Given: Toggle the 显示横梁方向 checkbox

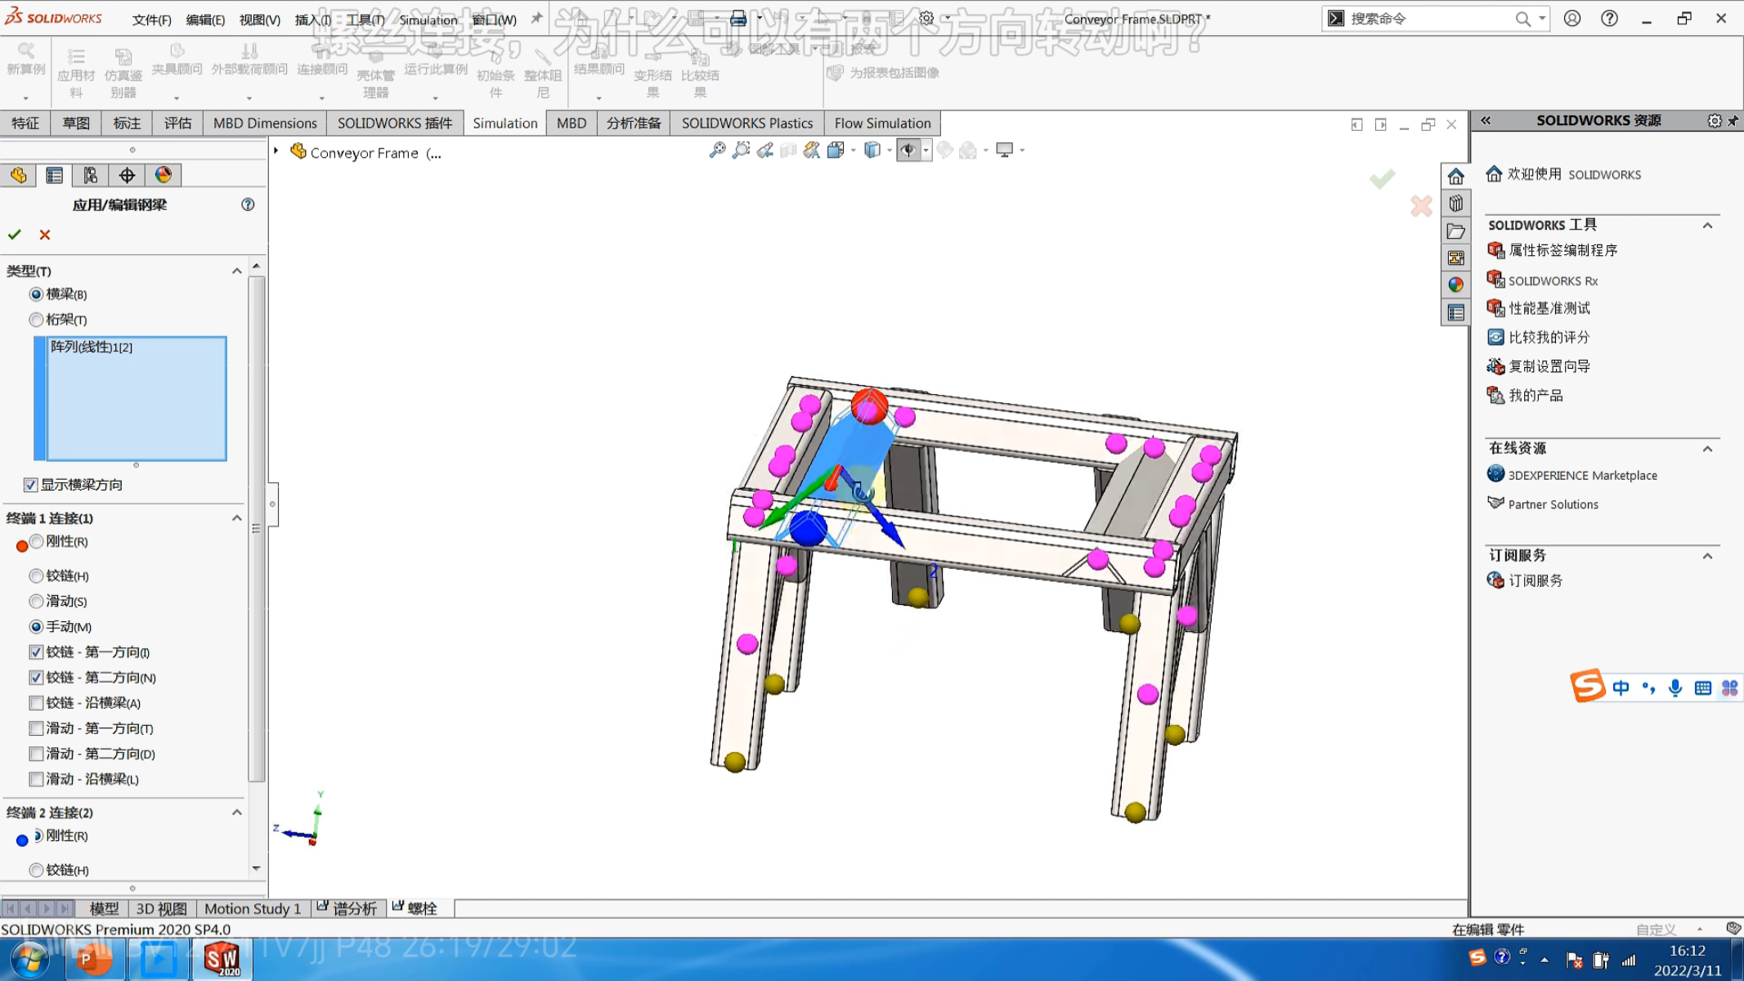Looking at the screenshot, I should point(31,485).
